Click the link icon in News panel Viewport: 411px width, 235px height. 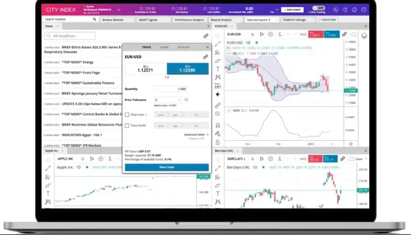coord(206,36)
